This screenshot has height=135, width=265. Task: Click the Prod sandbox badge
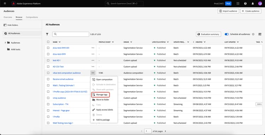click(x=228, y=4)
